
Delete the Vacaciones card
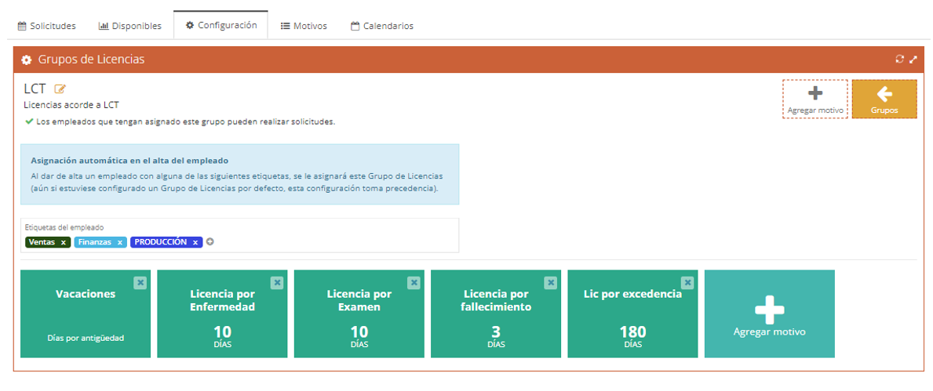(140, 283)
